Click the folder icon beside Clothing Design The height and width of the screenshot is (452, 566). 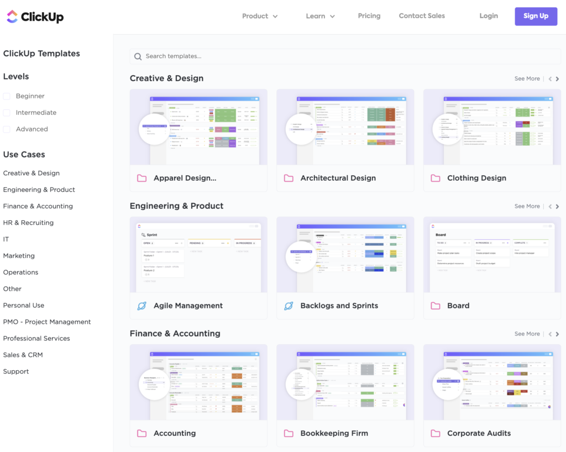(434, 178)
